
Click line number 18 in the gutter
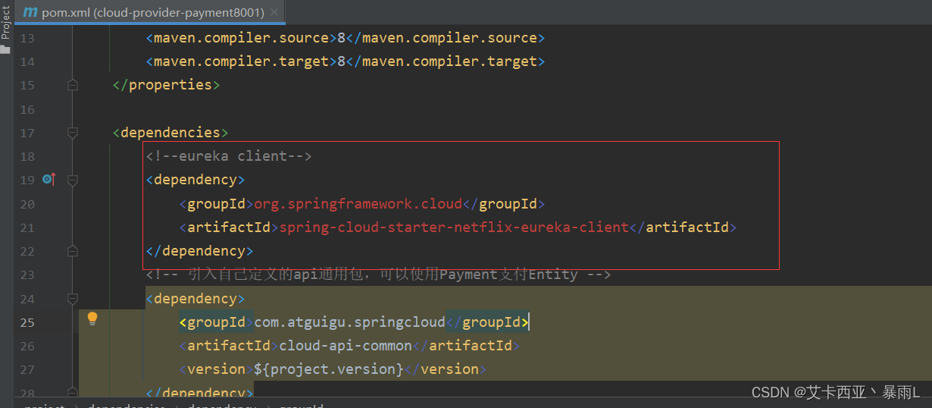[27, 156]
